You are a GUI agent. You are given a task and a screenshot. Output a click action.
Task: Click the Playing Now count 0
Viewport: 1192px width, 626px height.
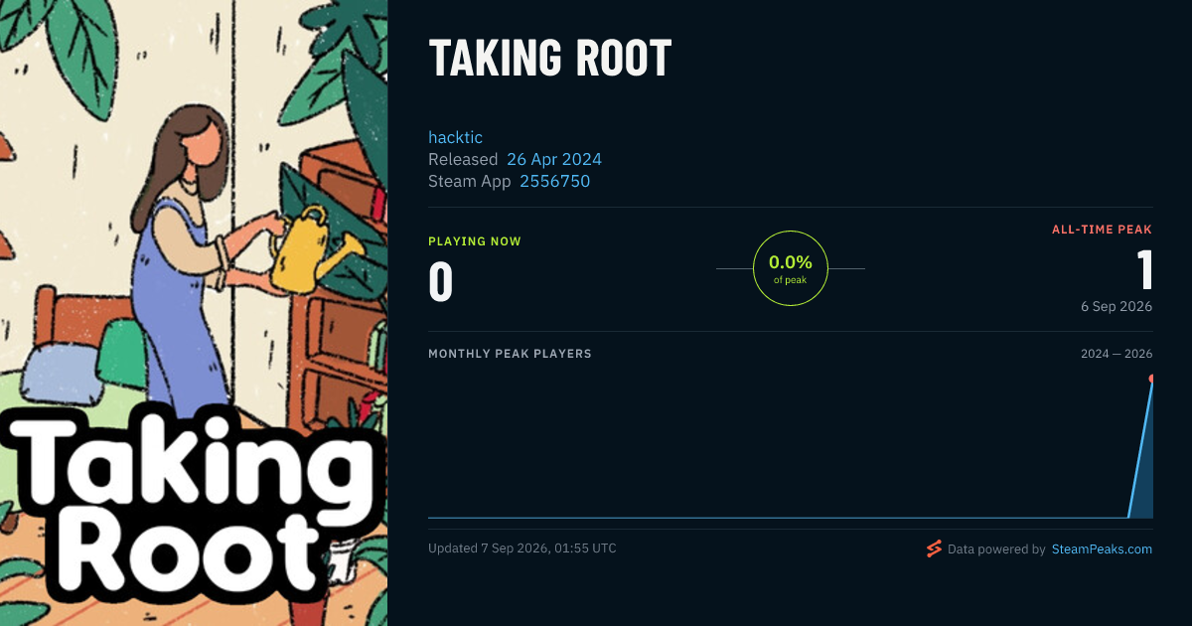(x=440, y=281)
